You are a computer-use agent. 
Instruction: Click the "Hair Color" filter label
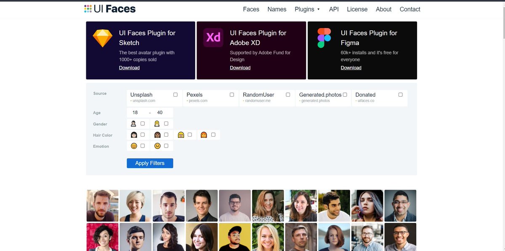(x=103, y=135)
